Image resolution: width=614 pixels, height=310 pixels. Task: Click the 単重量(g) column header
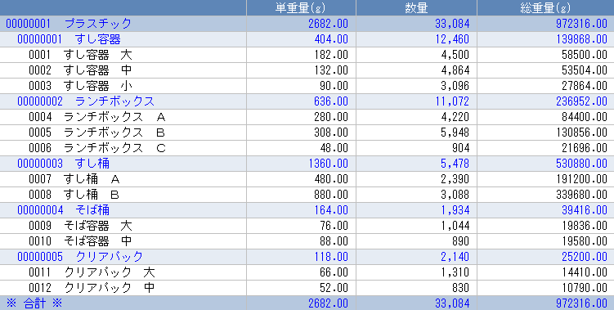[301, 8]
